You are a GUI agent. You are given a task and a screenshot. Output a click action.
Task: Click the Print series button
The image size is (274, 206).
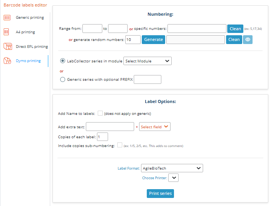pos(160,193)
